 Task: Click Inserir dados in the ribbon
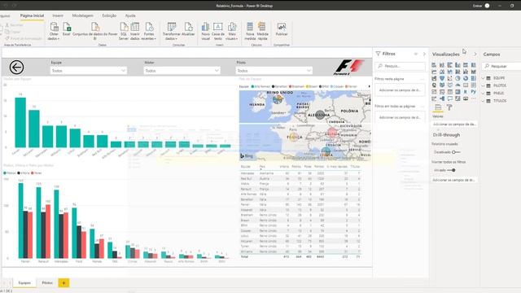(x=135, y=31)
